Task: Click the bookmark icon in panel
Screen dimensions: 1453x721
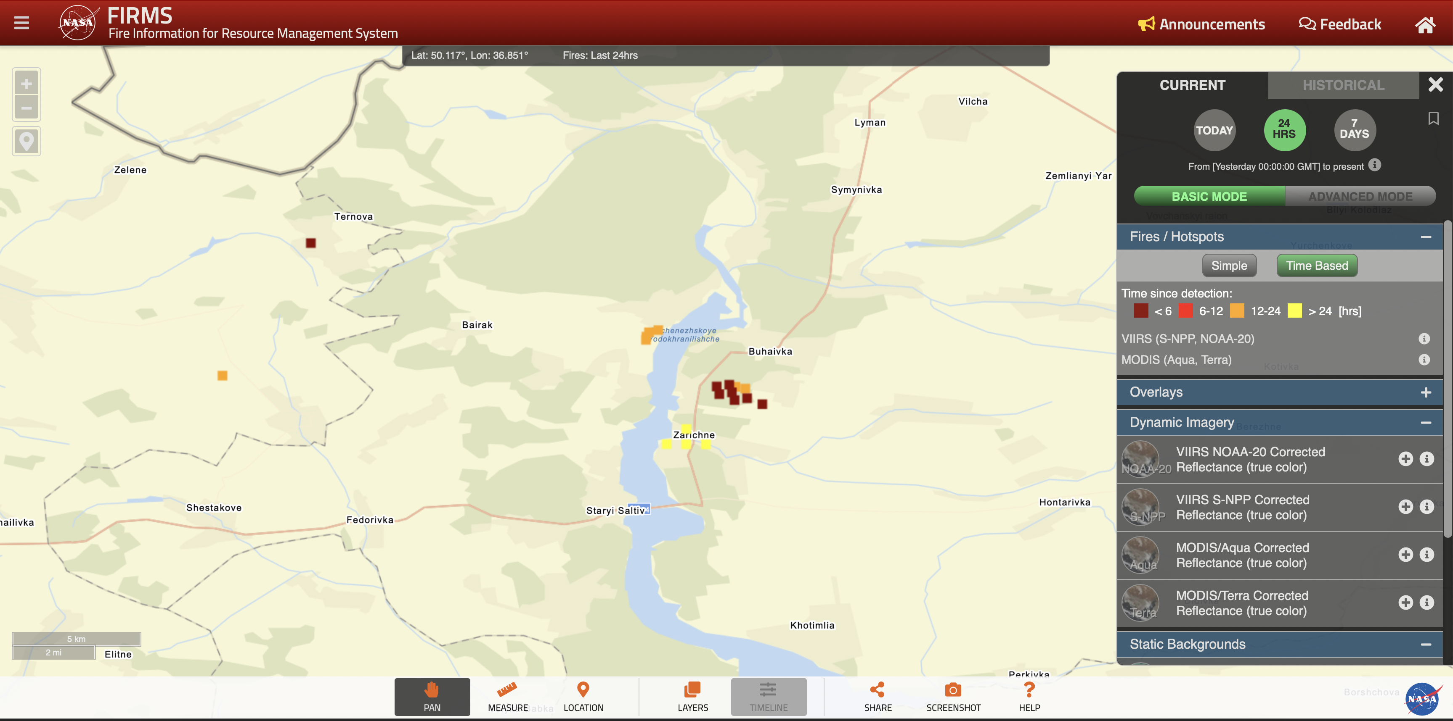Action: (x=1433, y=118)
